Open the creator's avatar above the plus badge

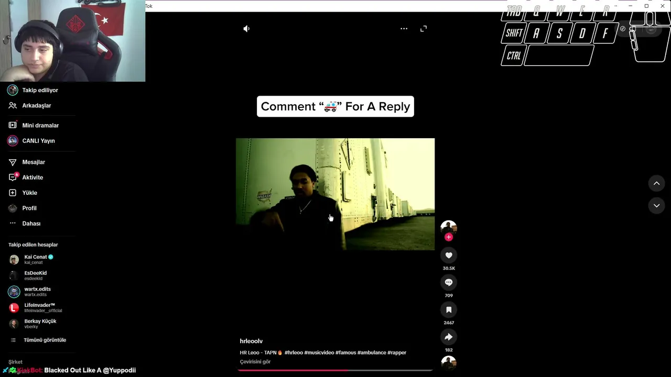tap(449, 227)
